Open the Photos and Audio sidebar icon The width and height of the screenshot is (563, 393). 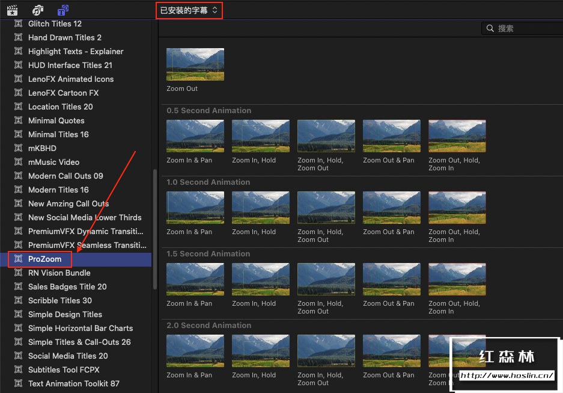pyautogui.click(x=38, y=10)
